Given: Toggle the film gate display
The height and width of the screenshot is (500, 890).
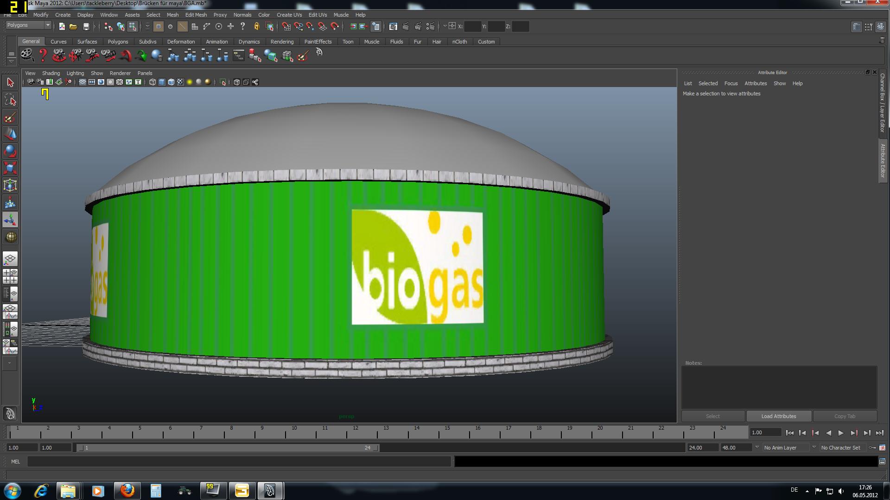Looking at the screenshot, I should [92, 82].
